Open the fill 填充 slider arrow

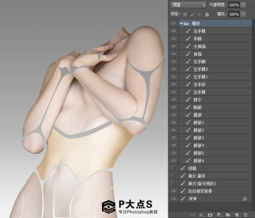[x=243, y=15]
